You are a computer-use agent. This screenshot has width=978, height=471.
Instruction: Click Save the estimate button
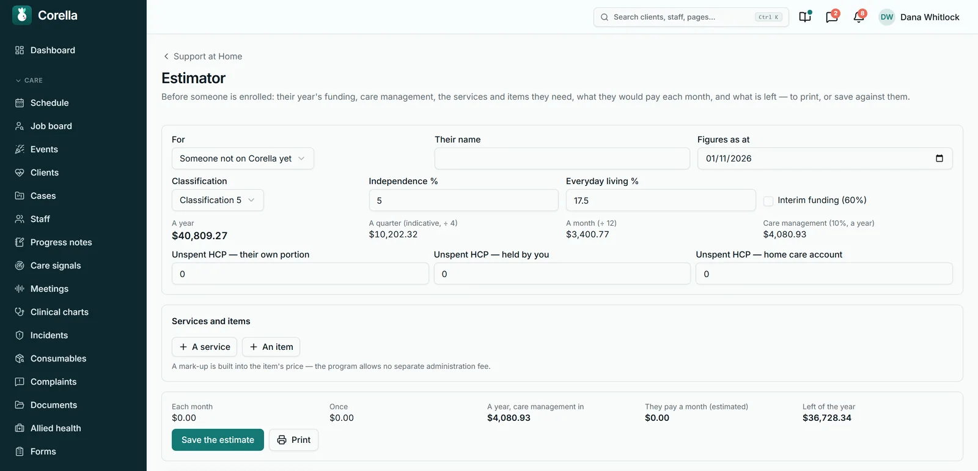coord(218,440)
